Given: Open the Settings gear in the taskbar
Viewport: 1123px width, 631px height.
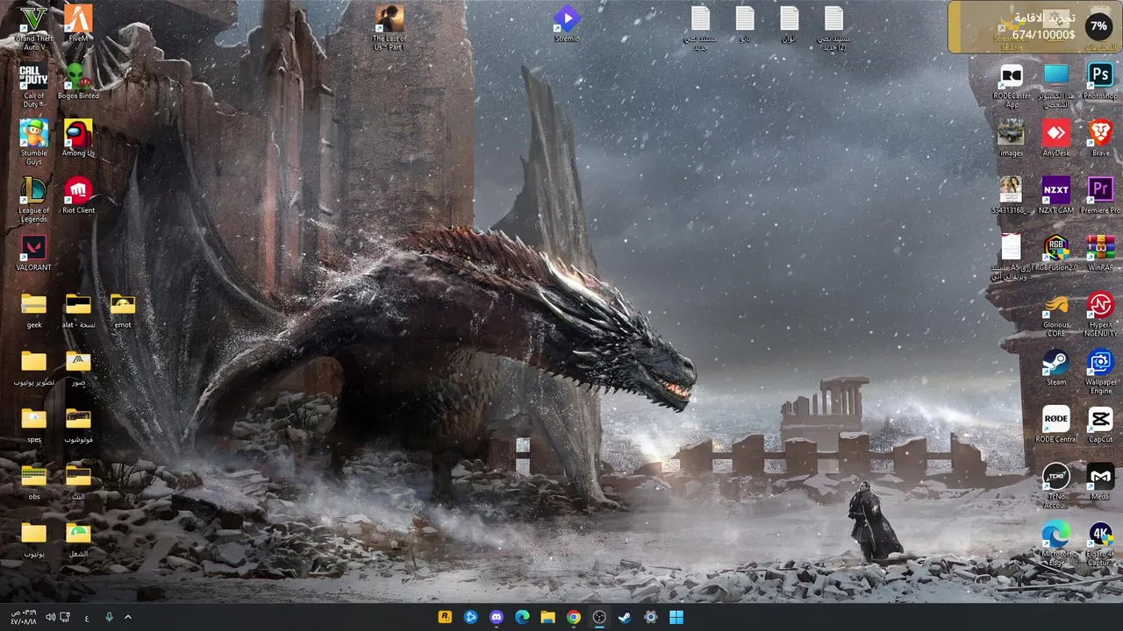Looking at the screenshot, I should tap(650, 617).
